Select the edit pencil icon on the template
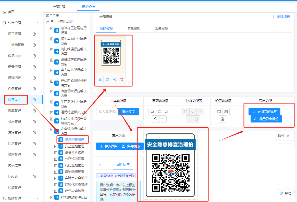Viewport: 297px width, 202px height. [100, 79]
